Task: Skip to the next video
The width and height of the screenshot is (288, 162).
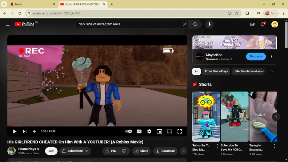Action: pyautogui.click(x=24, y=131)
